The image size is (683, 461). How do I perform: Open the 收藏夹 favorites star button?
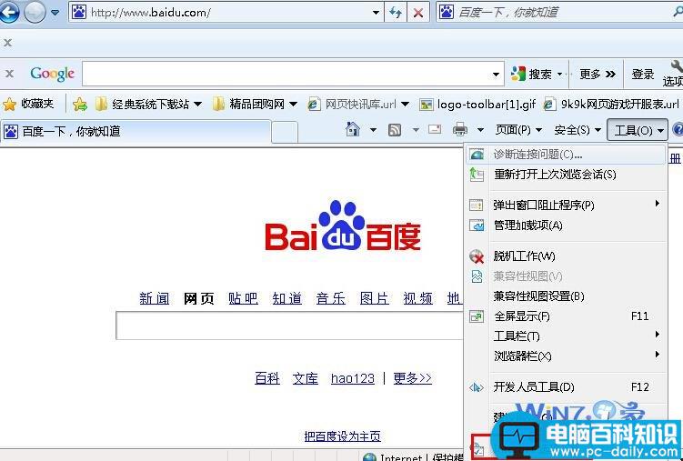click(x=28, y=104)
